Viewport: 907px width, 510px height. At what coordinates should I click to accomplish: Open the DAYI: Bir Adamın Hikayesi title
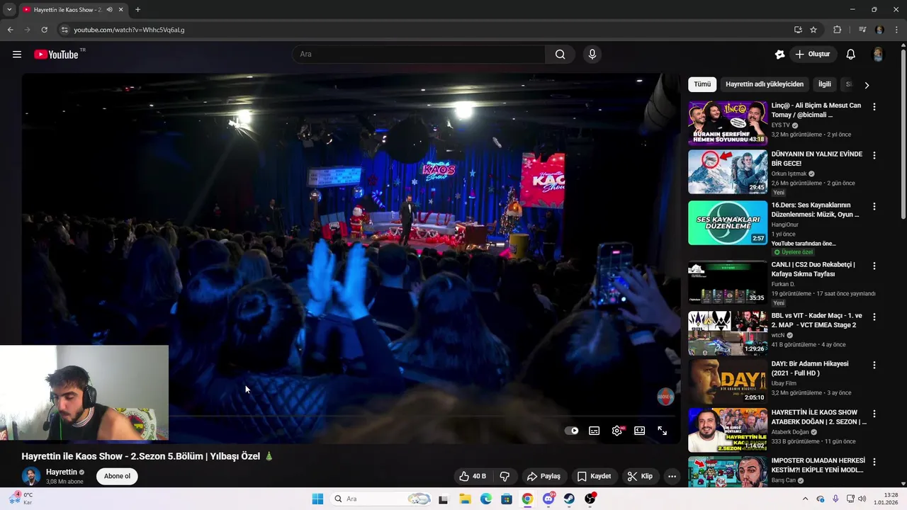[x=810, y=368]
